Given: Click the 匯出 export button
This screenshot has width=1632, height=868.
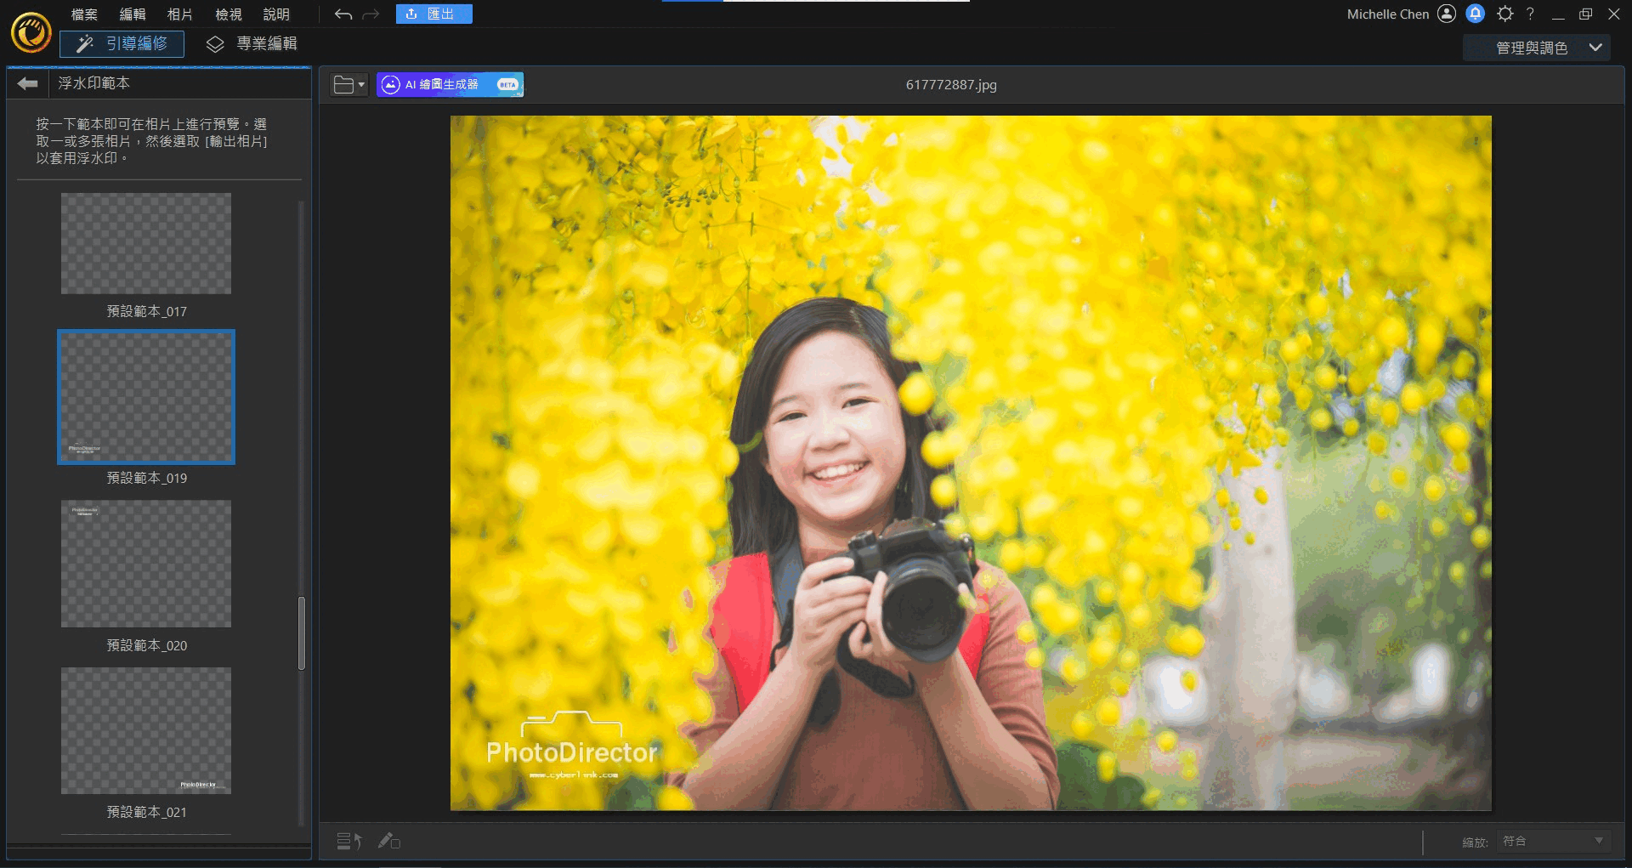Looking at the screenshot, I should 433,14.
